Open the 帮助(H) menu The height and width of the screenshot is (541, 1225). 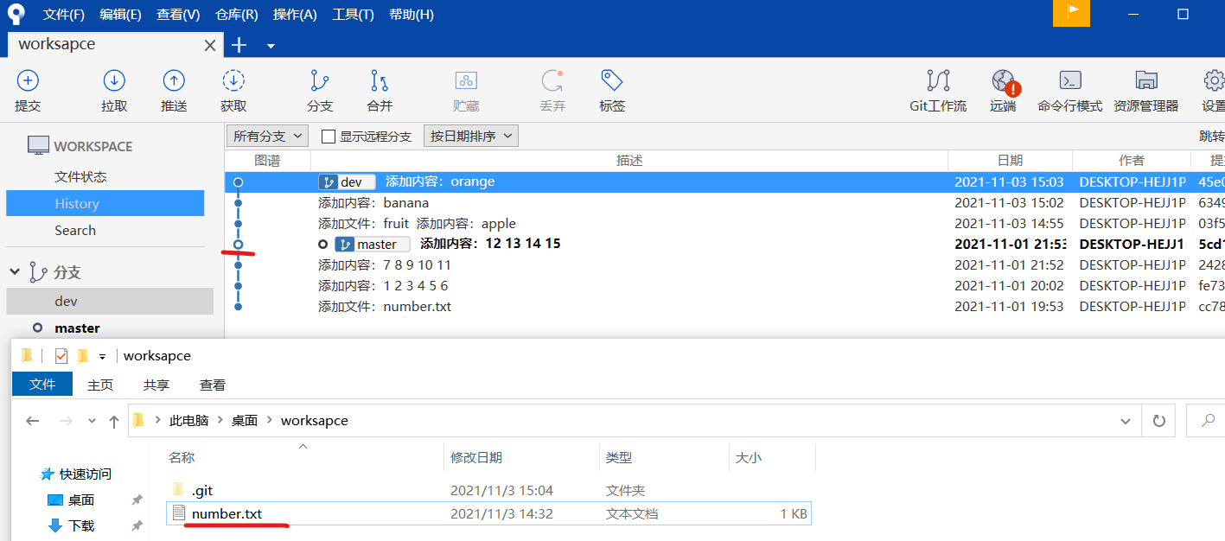(412, 15)
